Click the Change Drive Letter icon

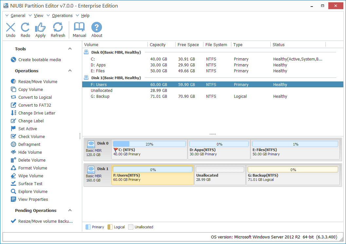[x=13, y=113]
